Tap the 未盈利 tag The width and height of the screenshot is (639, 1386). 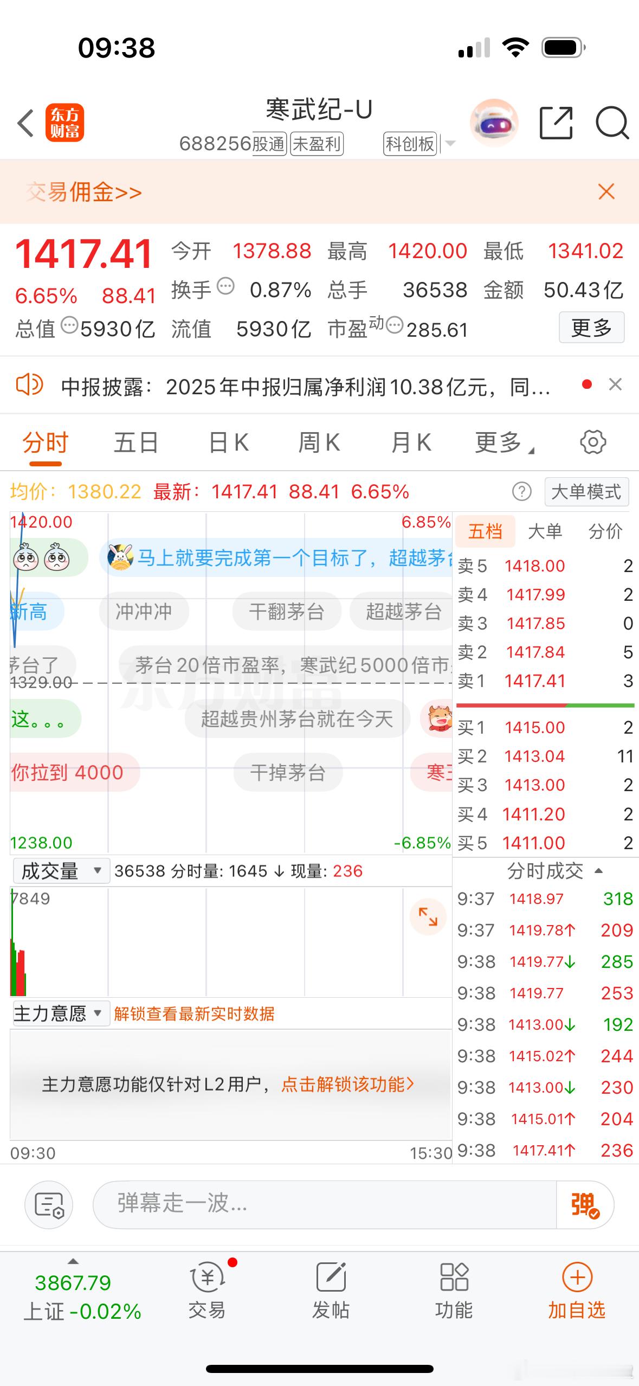click(317, 144)
